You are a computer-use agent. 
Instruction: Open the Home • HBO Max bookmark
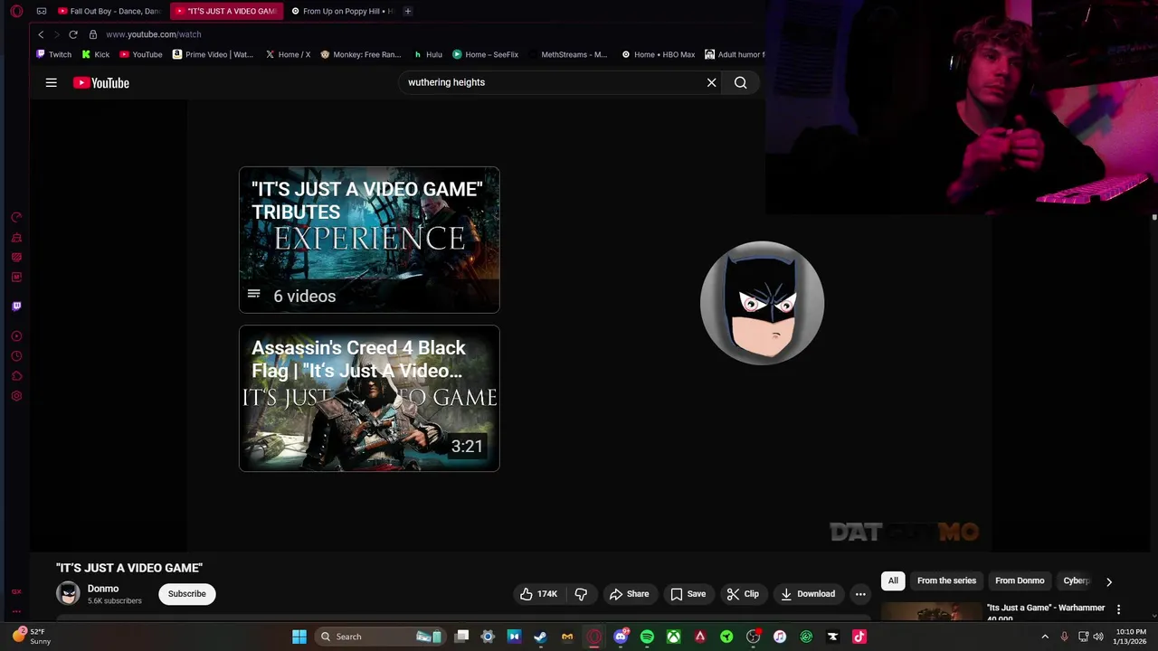point(659,54)
